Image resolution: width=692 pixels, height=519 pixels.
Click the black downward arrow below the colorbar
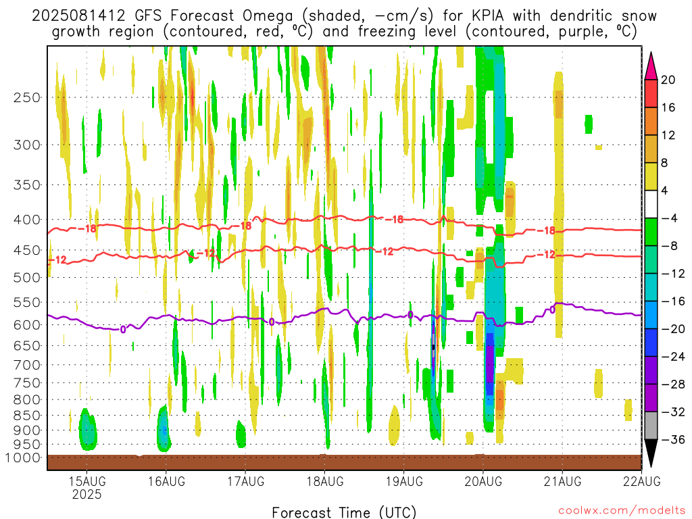coord(651,453)
